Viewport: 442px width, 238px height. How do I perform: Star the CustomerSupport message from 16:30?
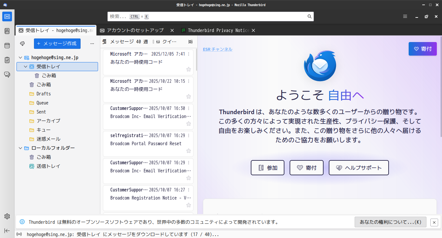point(189,124)
